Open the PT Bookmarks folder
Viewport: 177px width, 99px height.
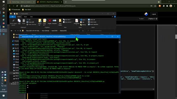[15, 10]
